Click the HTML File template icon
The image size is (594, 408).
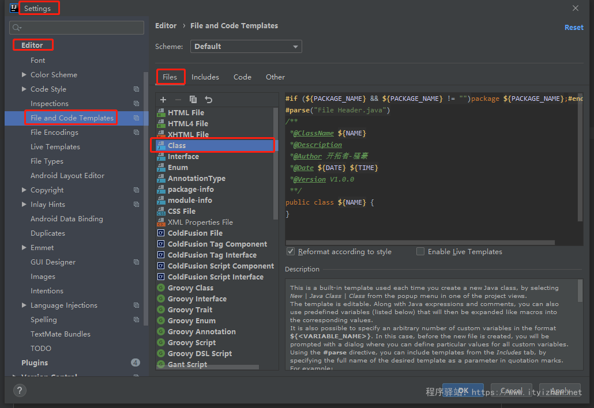tap(161, 112)
